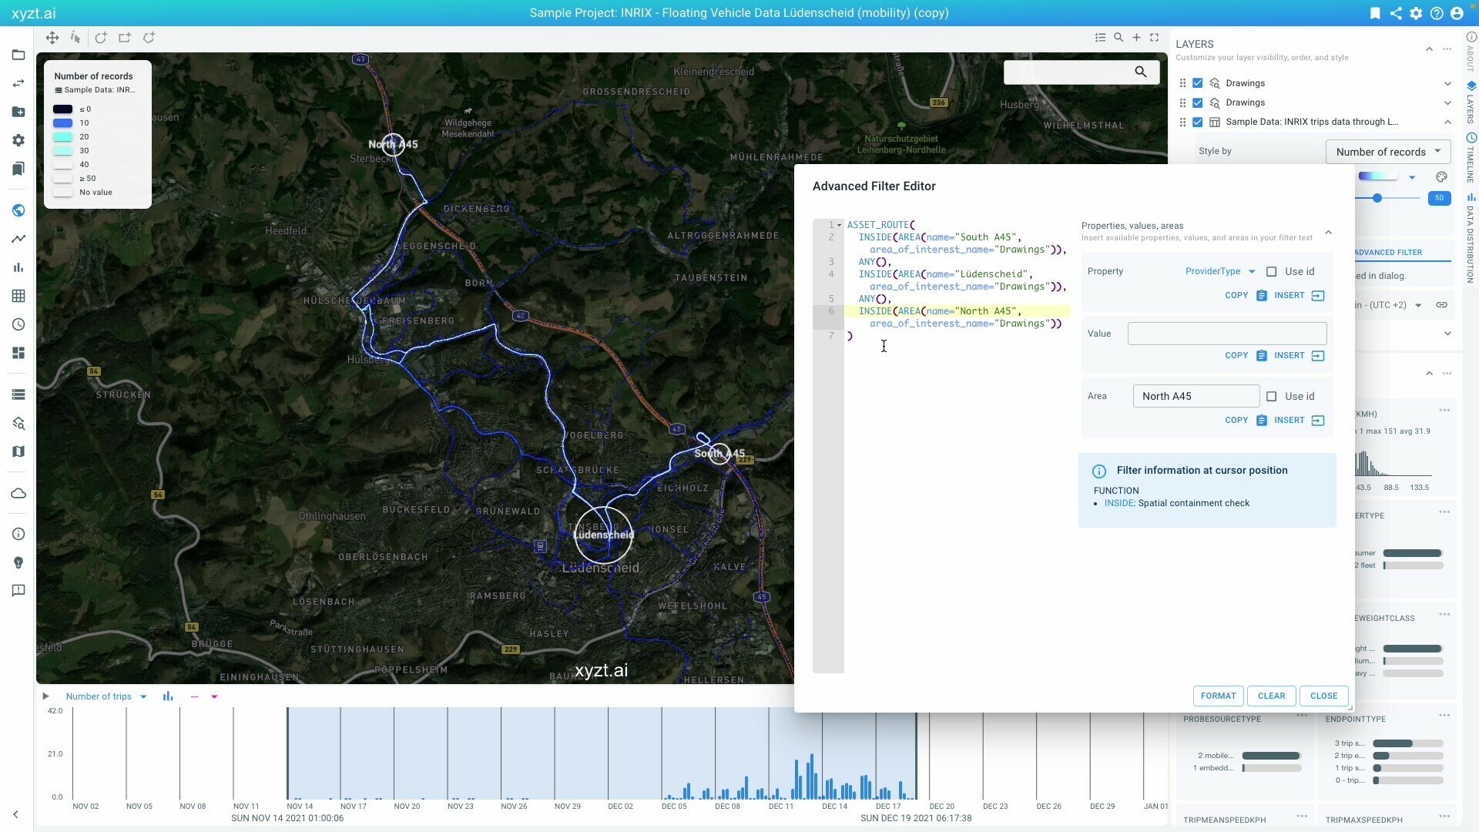Screen dimensions: 1479x832
Task: Open settings gear in left sidebar
Action: coord(18,140)
